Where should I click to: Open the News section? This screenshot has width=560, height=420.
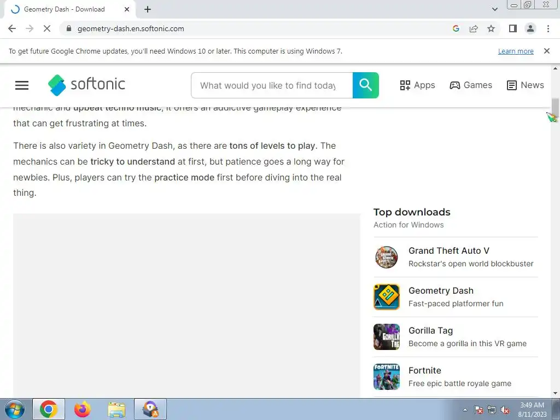tap(526, 85)
